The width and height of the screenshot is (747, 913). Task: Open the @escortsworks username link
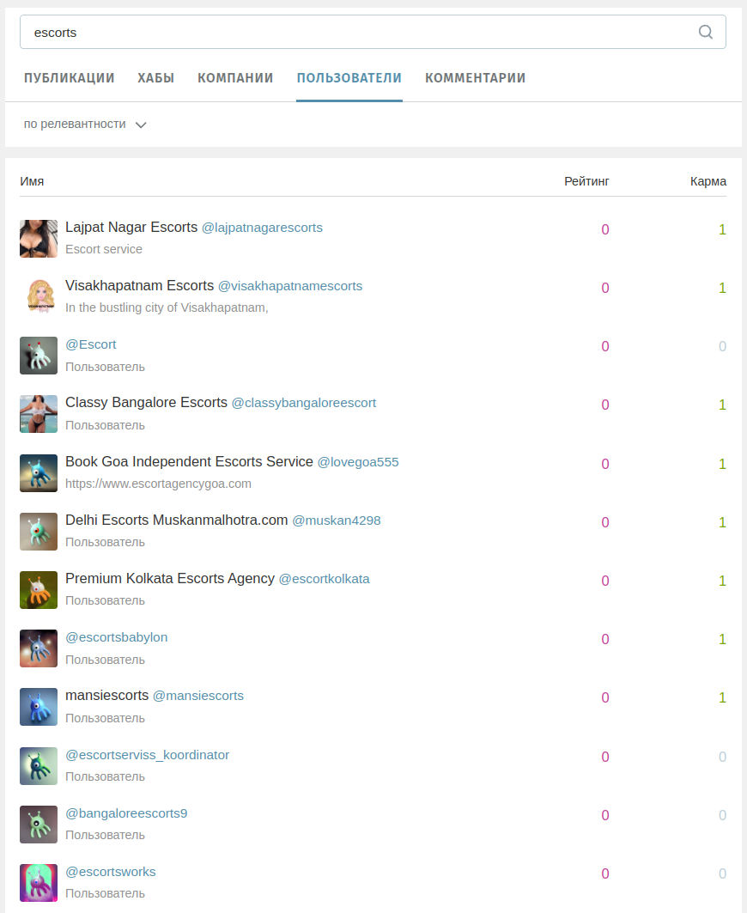tap(111, 872)
